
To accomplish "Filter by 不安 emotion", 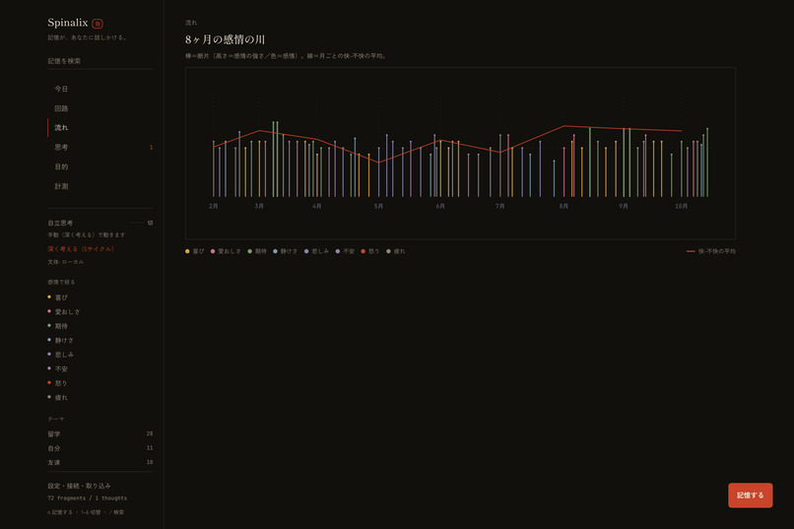I will point(58,369).
